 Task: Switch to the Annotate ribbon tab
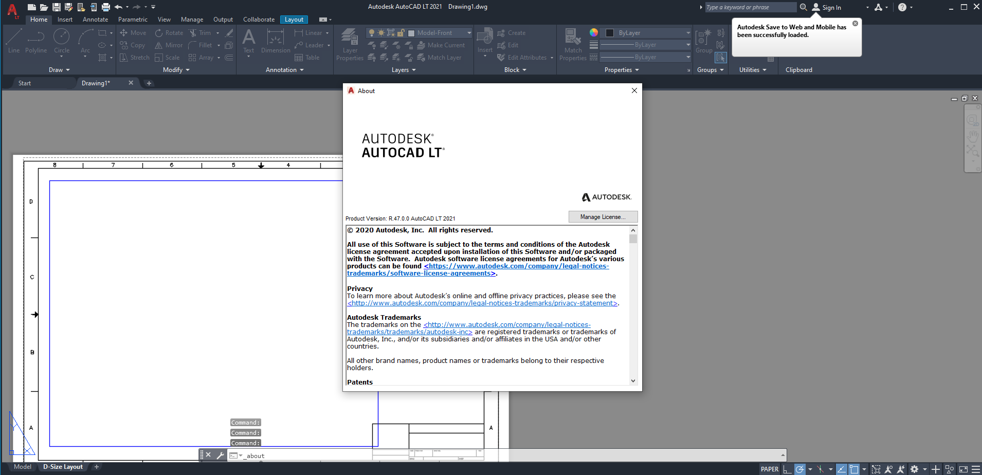[x=96, y=20]
